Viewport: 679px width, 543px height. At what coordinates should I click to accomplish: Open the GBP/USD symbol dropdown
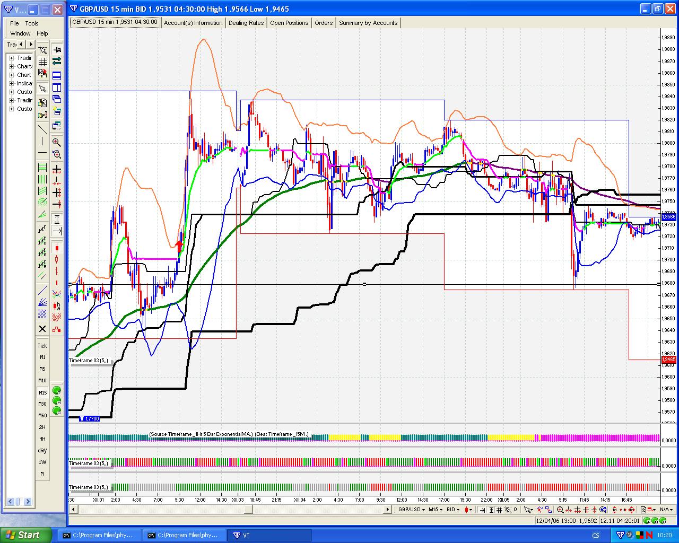tap(412, 510)
